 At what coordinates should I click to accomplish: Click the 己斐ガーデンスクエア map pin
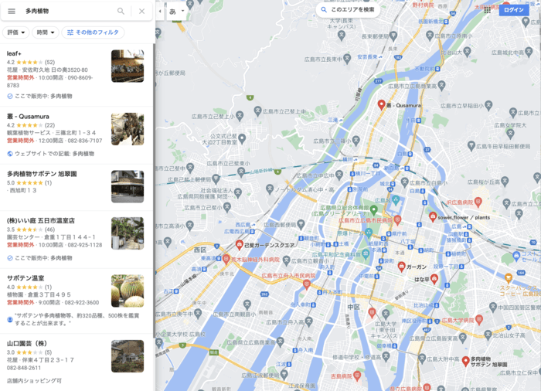239,245
